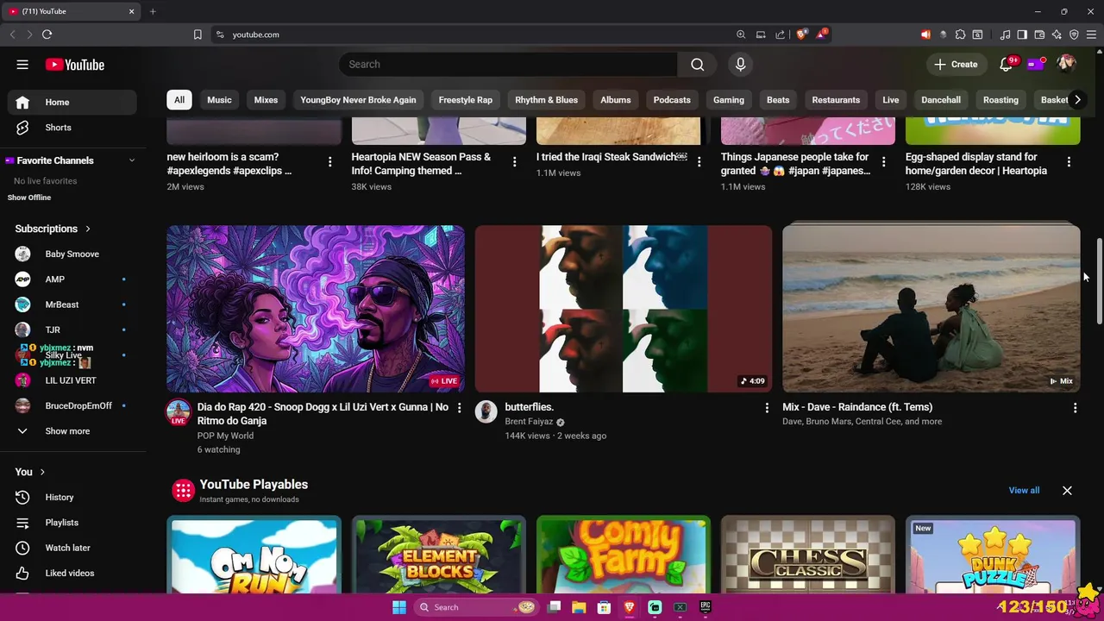Click the address bar URL youtube.com
This screenshot has height=621, width=1104.
tap(255, 34)
